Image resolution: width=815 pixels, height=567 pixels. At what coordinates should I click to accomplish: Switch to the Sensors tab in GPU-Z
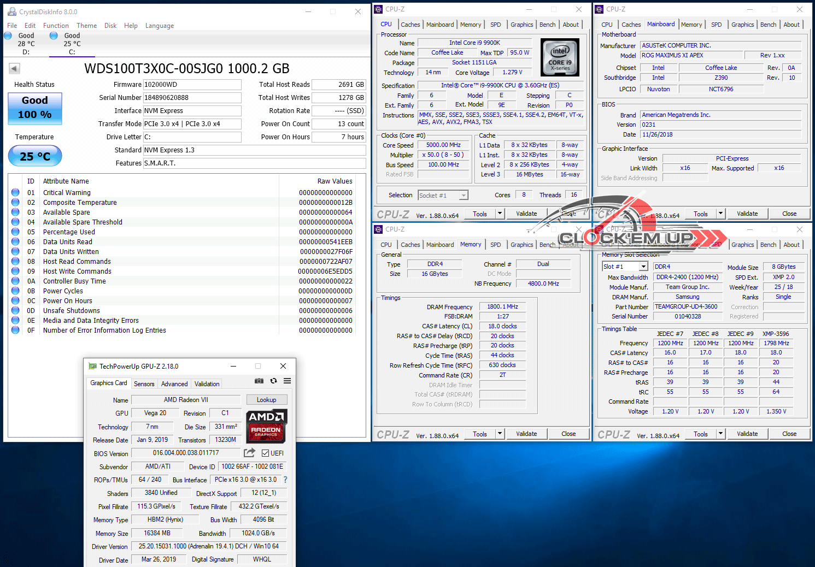tap(144, 384)
